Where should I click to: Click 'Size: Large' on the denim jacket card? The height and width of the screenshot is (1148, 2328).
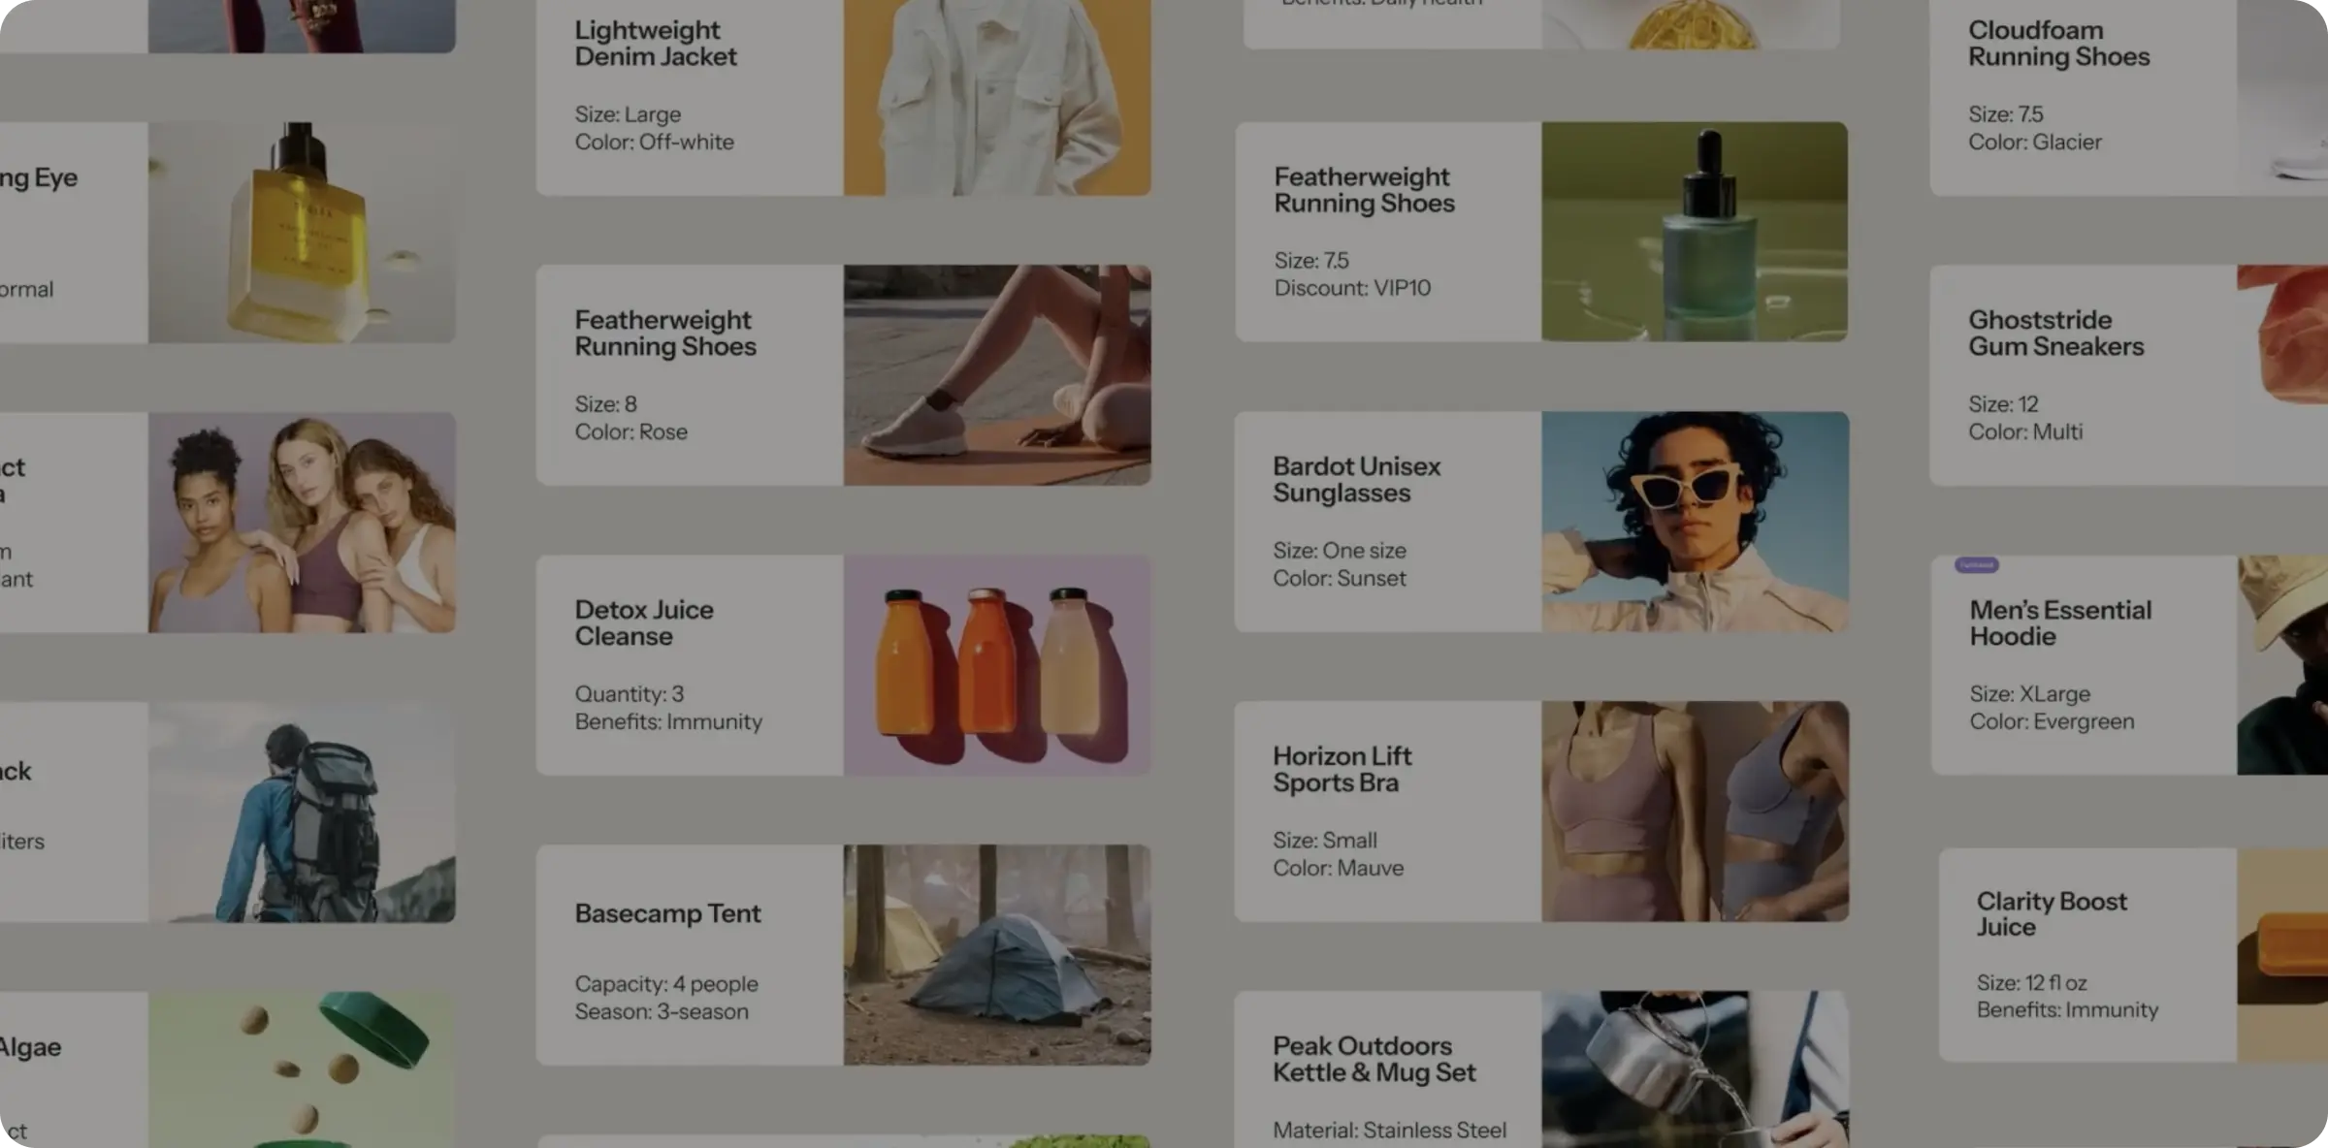click(x=628, y=114)
